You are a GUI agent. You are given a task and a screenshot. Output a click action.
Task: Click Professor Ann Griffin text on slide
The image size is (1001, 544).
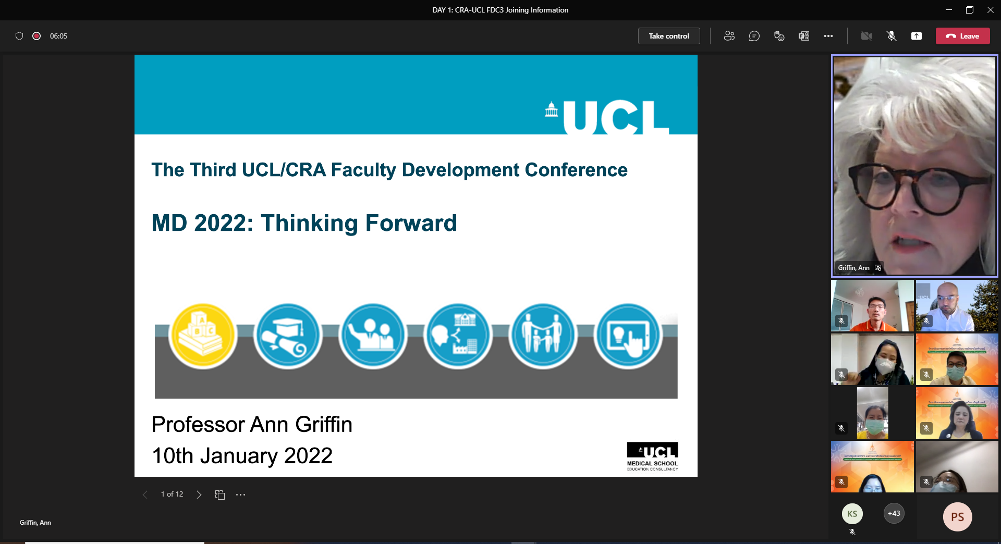[x=252, y=424]
